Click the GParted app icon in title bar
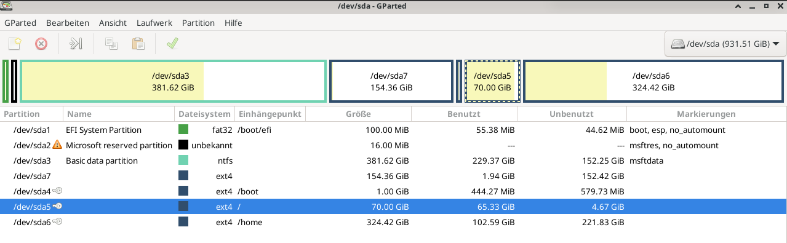 (7, 6)
